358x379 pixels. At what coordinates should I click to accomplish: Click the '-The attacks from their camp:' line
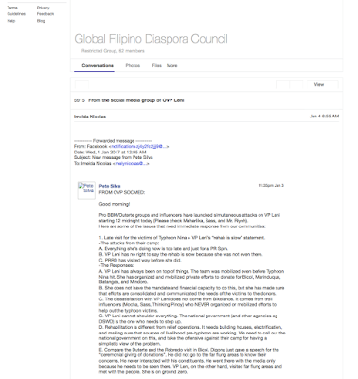pyautogui.click(x=129, y=243)
